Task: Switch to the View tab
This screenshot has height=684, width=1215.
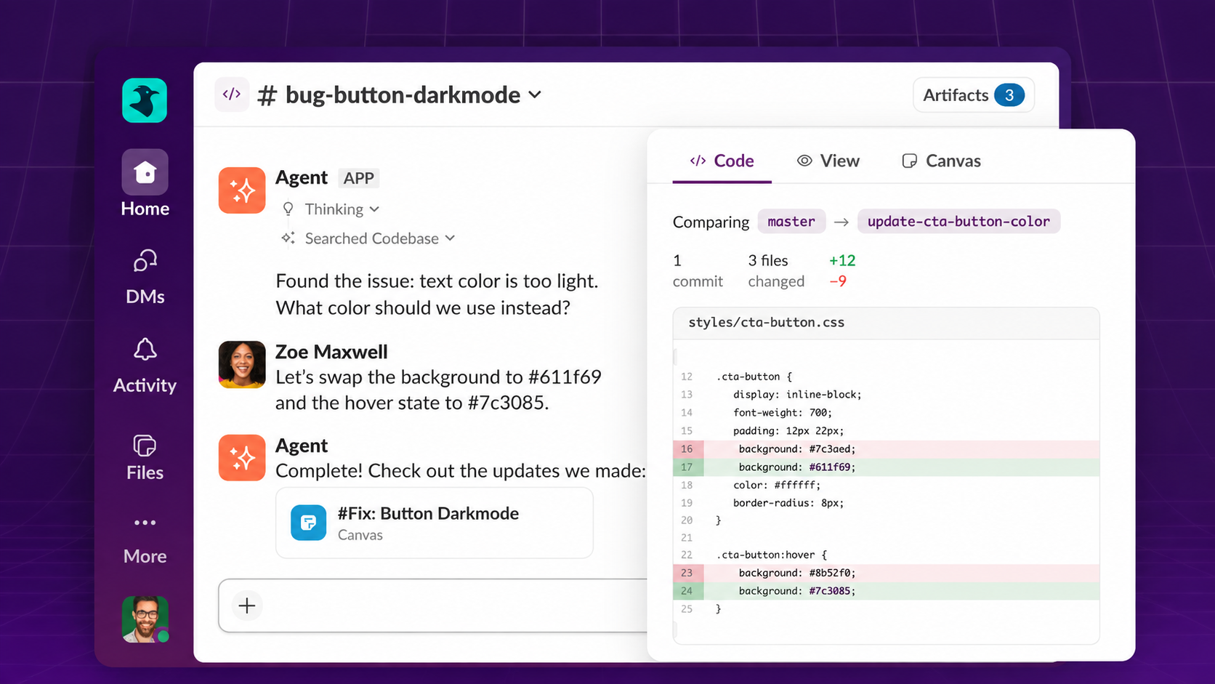Action: click(x=828, y=161)
